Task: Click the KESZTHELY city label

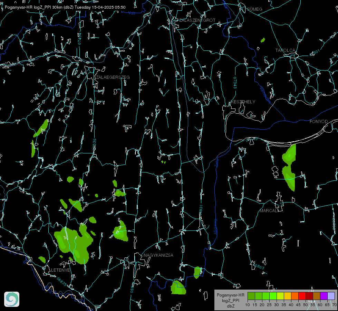Action: click(243, 102)
